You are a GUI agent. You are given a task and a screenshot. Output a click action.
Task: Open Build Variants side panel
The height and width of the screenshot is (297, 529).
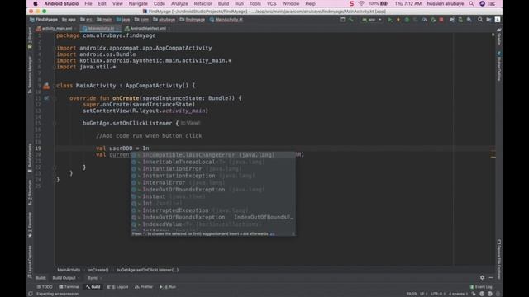(x=30, y=157)
